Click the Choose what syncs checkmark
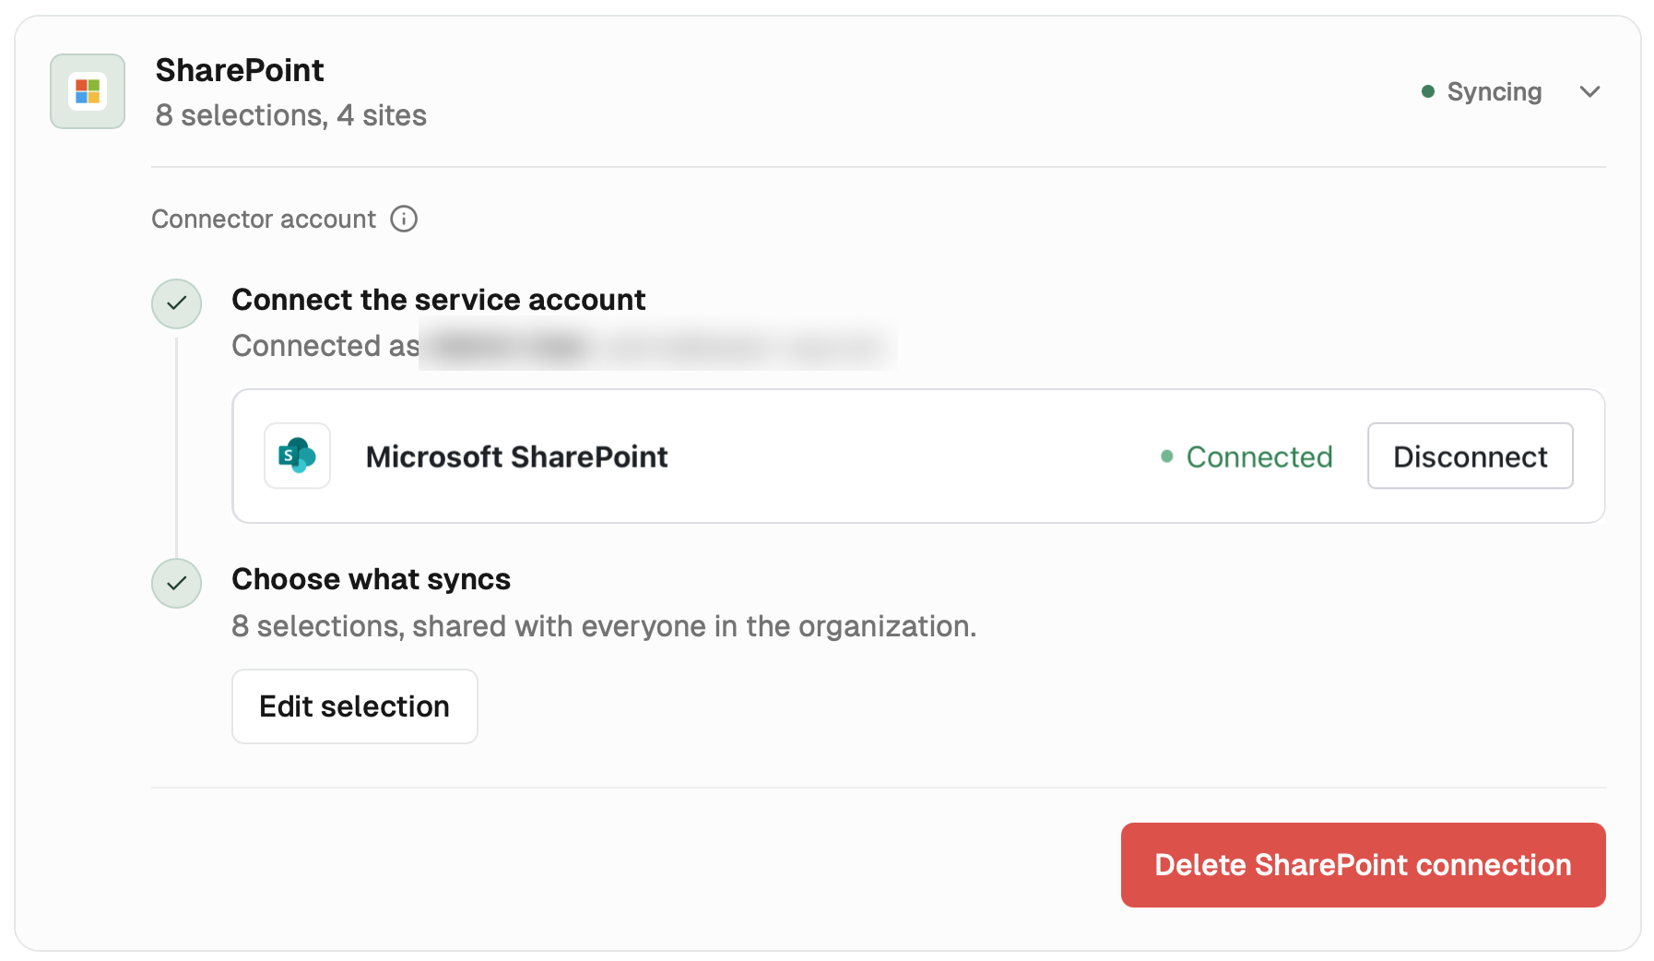Image resolution: width=1654 pixels, height=961 pixels. coord(176,583)
